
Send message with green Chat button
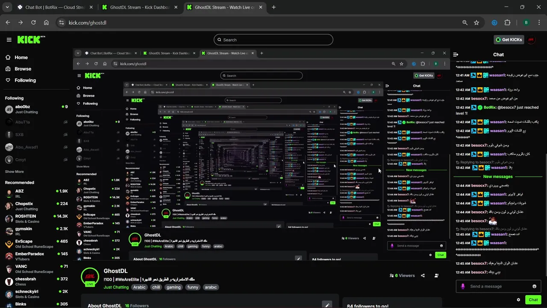(533, 300)
